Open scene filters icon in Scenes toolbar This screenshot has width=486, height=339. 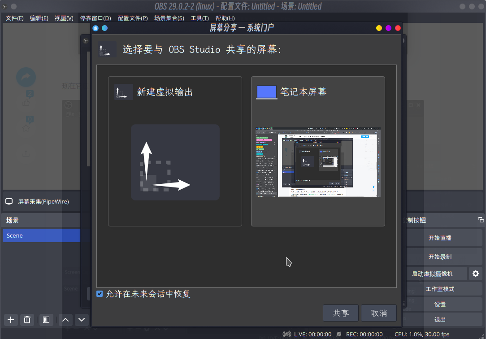45,320
